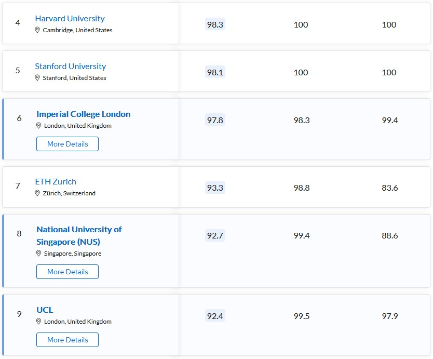Click Imperial College London's overall score 97.8

pyautogui.click(x=215, y=120)
